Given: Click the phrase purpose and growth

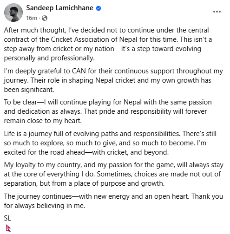Looking at the screenshot, I should pos(132,183).
